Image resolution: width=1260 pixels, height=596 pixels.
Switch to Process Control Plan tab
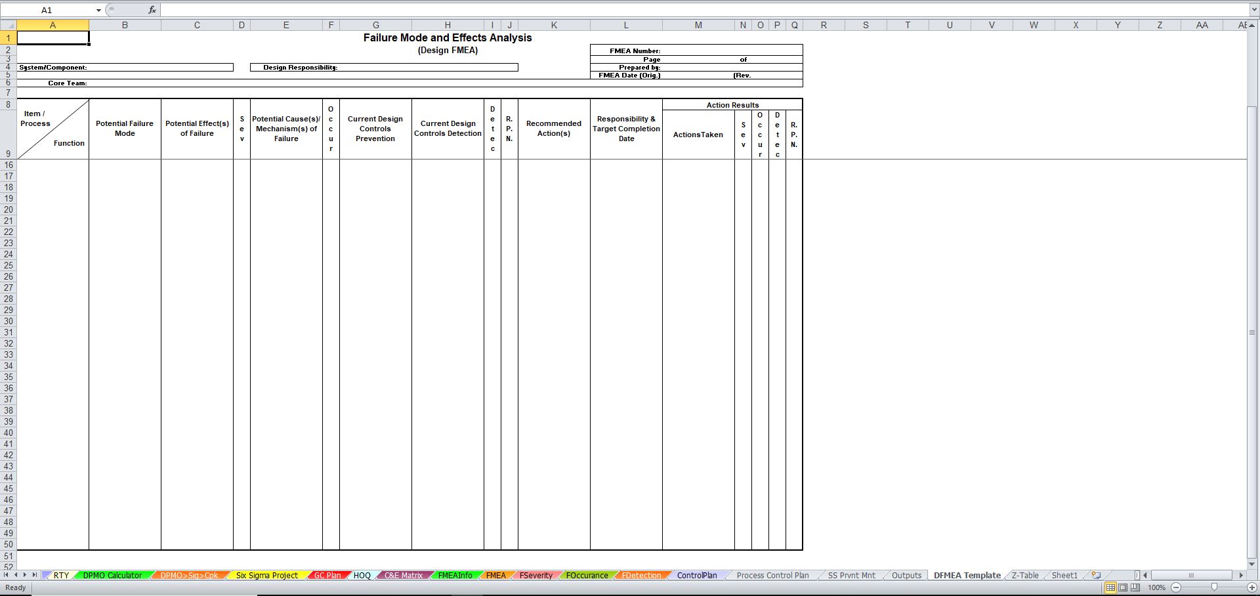(x=772, y=576)
